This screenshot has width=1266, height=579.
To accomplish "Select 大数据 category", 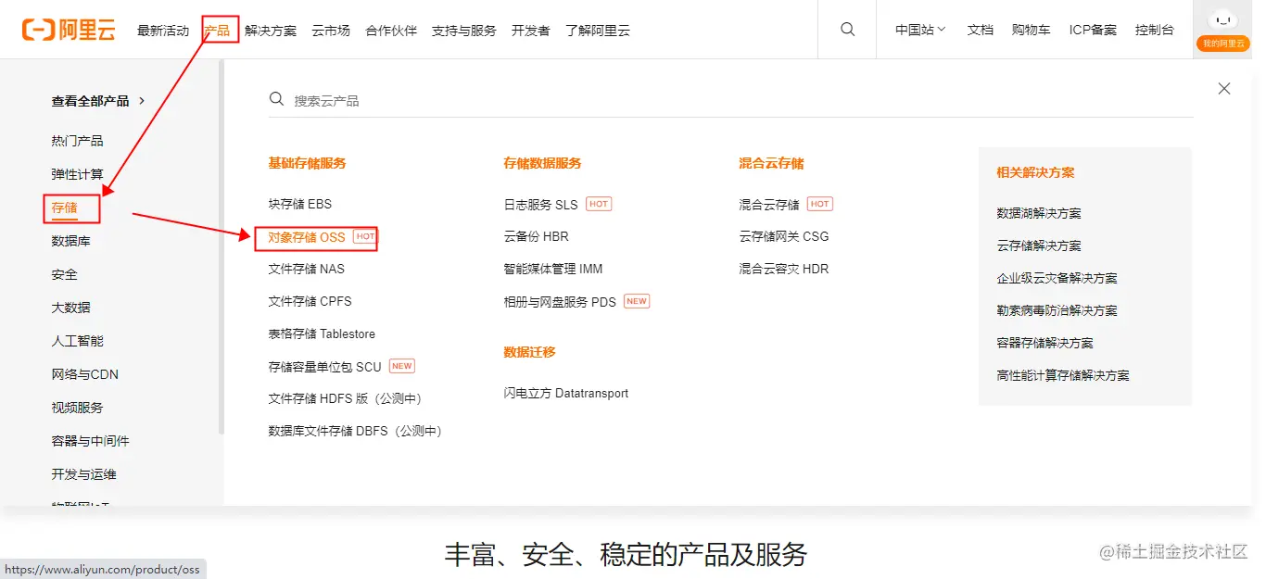I will 71,308.
